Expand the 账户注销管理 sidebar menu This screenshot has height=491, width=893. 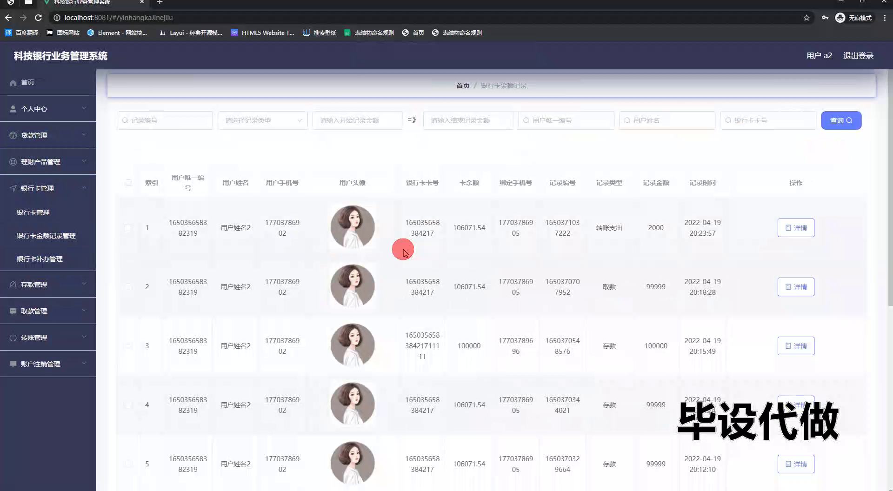(x=48, y=364)
